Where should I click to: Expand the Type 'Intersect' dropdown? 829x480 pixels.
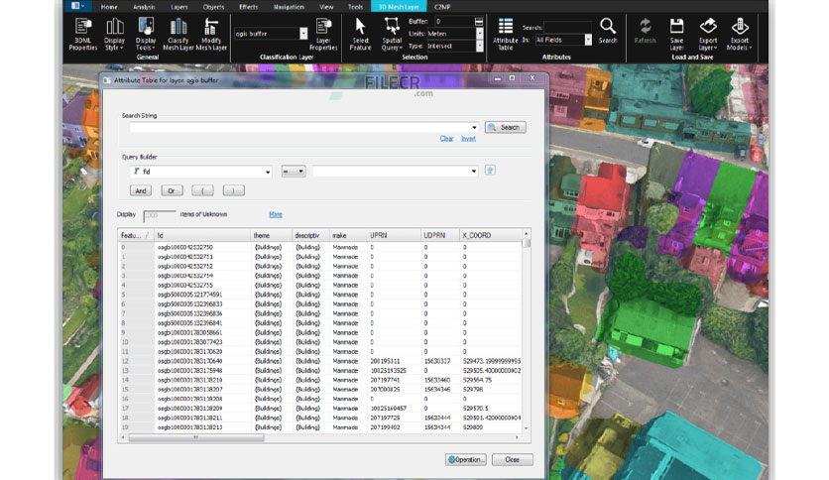(x=480, y=46)
